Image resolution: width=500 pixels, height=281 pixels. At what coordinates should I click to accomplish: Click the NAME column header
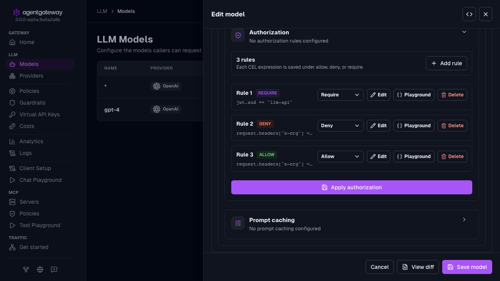pyautogui.click(x=111, y=68)
